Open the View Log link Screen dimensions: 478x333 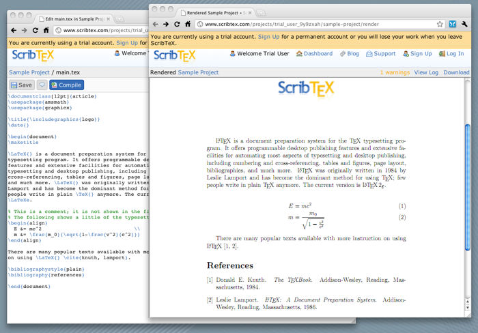[426, 72]
